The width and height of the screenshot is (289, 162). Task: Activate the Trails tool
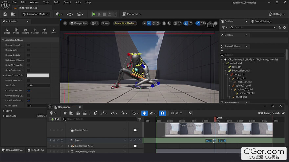pyautogui.click(x=44, y=31)
